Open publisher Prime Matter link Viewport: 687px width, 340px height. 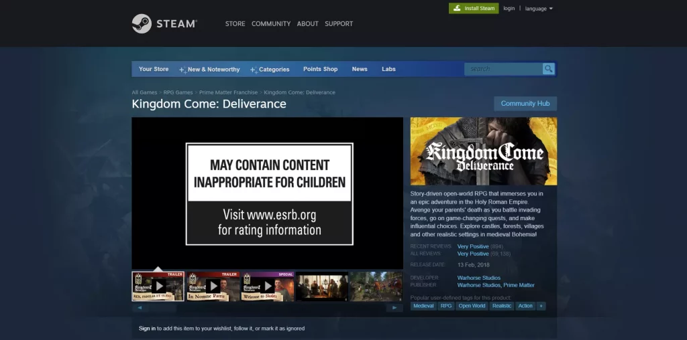[519, 285]
